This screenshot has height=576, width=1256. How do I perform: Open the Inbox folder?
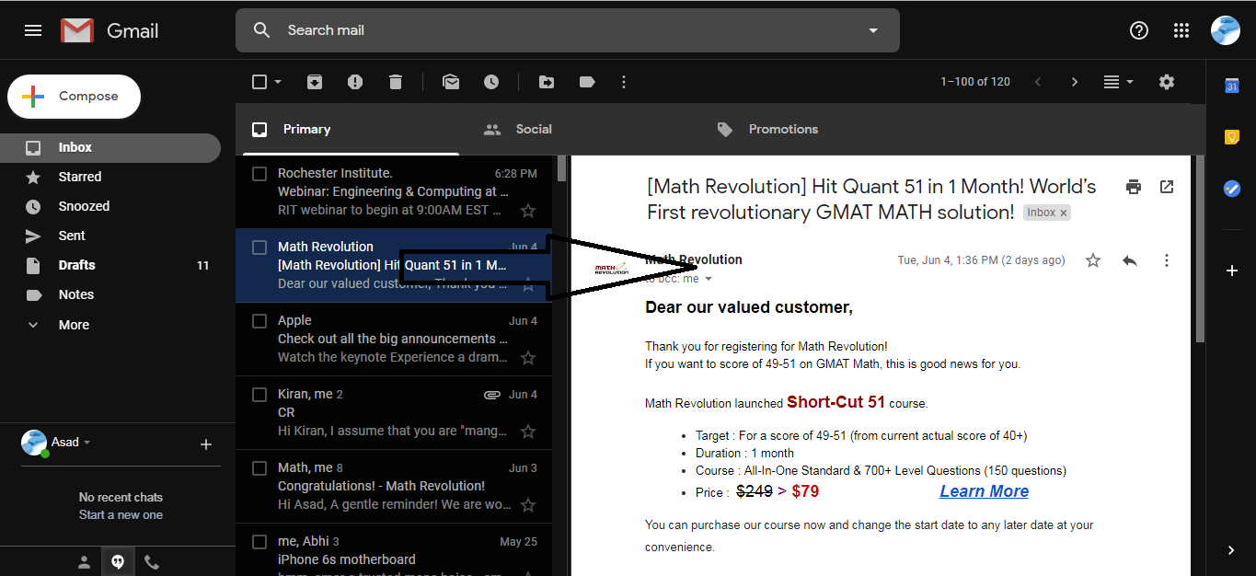point(110,147)
